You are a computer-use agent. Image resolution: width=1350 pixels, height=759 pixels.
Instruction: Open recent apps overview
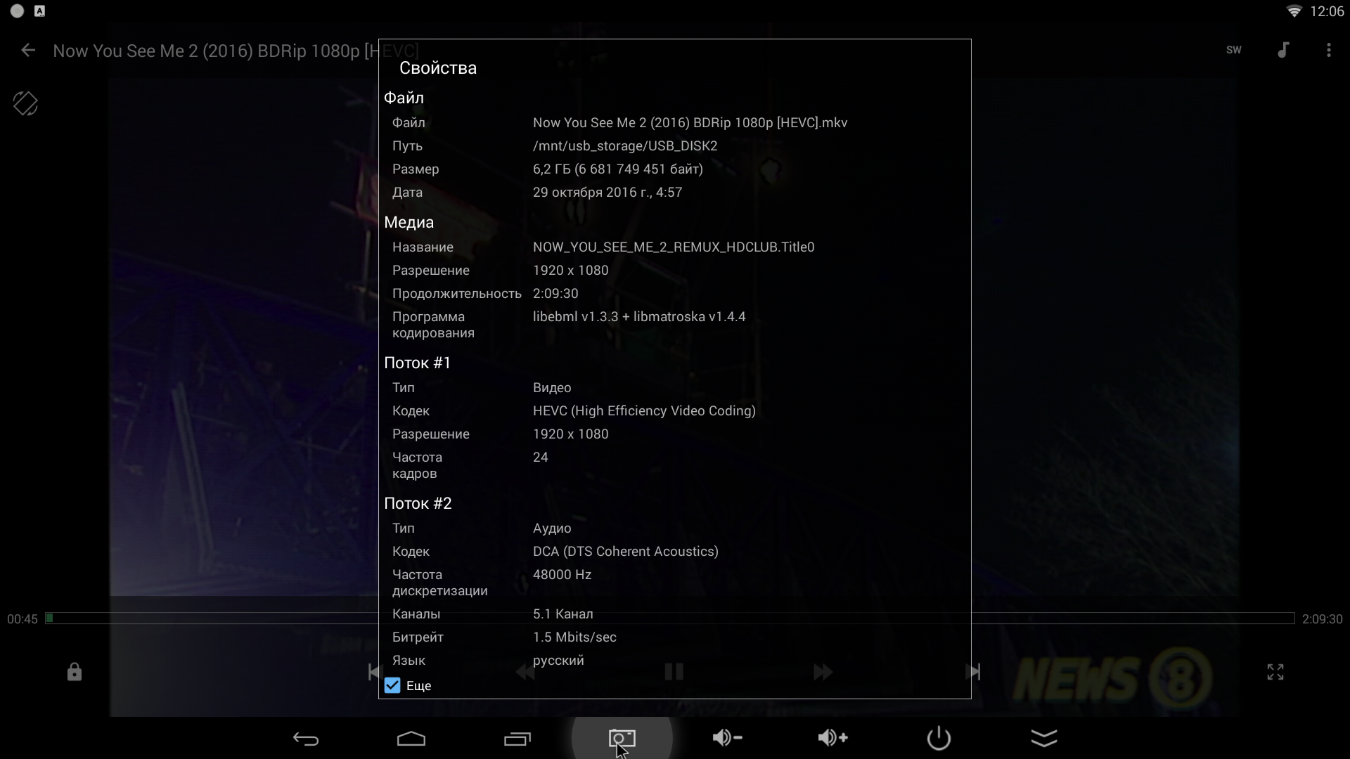pos(517,739)
